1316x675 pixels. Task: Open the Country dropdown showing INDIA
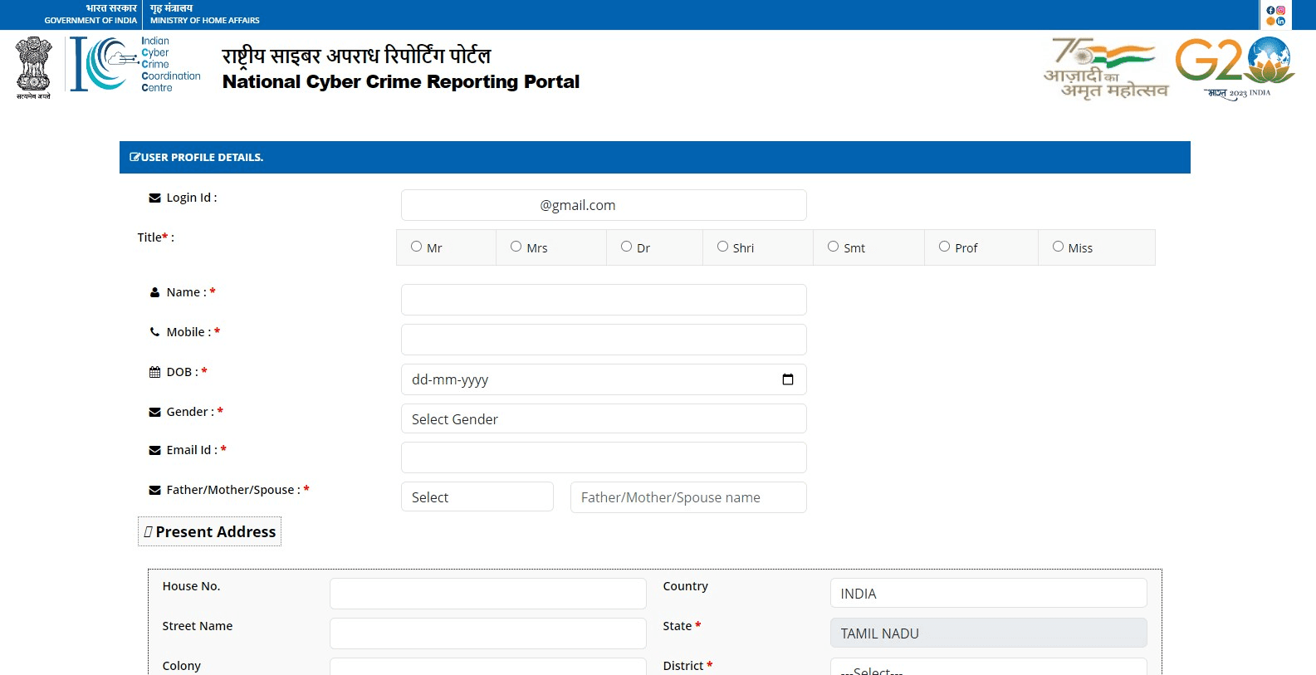click(x=988, y=593)
